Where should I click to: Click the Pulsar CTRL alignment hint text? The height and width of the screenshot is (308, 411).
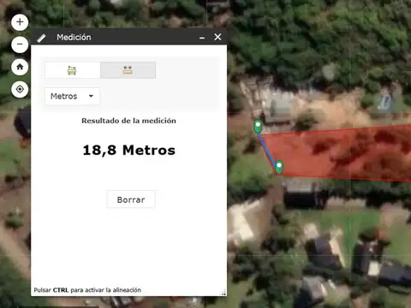[87, 290]
